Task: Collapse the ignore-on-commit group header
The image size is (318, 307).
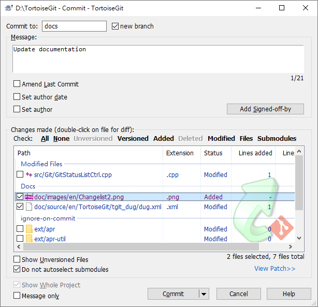Action: (x=48, y=218)
